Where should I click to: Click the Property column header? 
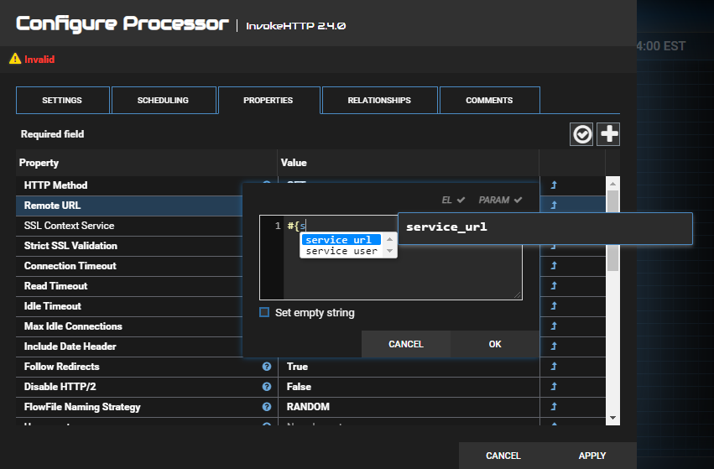[x=146, y=163]
